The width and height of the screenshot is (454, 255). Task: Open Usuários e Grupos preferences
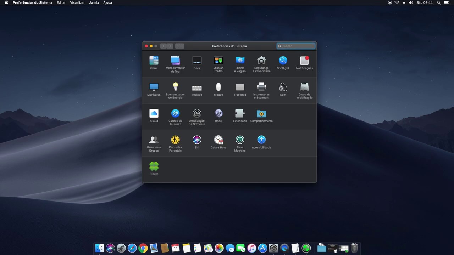154,143
